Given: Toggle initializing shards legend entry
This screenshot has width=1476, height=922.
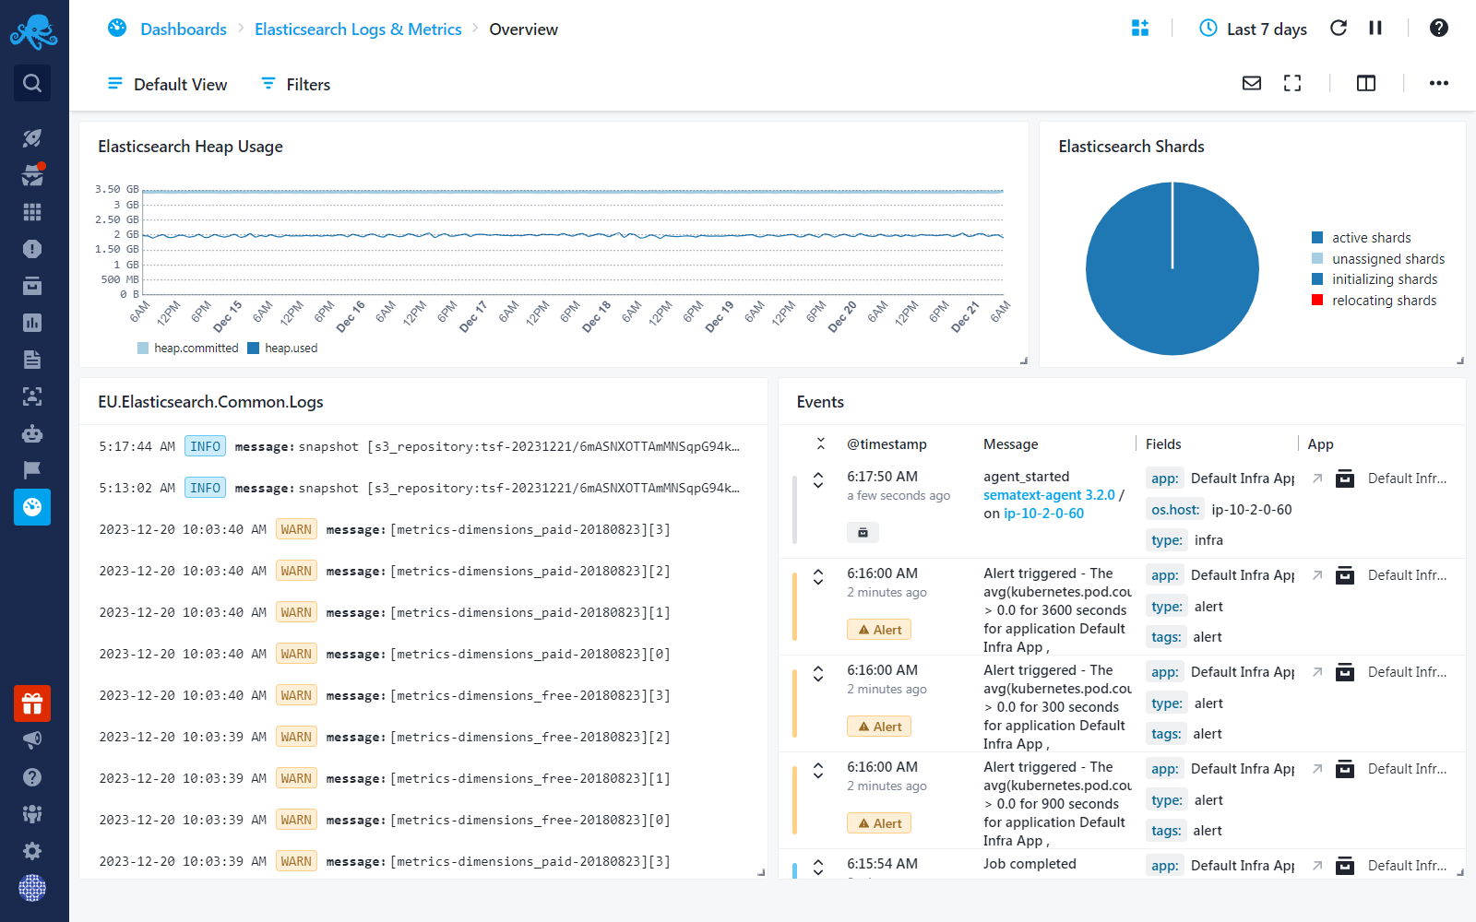Looking at the screenshot, I should pos(1375,279).
